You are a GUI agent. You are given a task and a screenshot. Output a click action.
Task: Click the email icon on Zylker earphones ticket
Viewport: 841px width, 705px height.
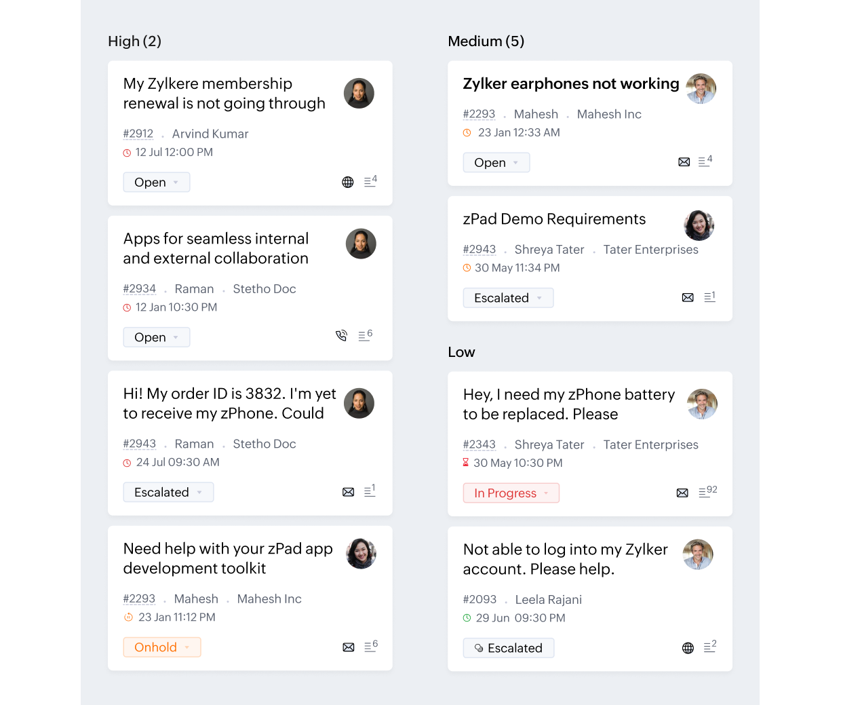point(684,162)
